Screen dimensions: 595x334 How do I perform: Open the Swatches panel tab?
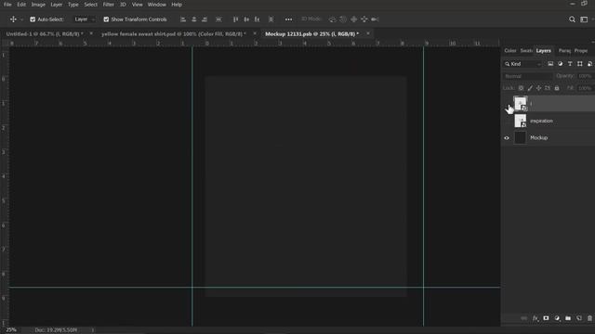click(526, 50)
